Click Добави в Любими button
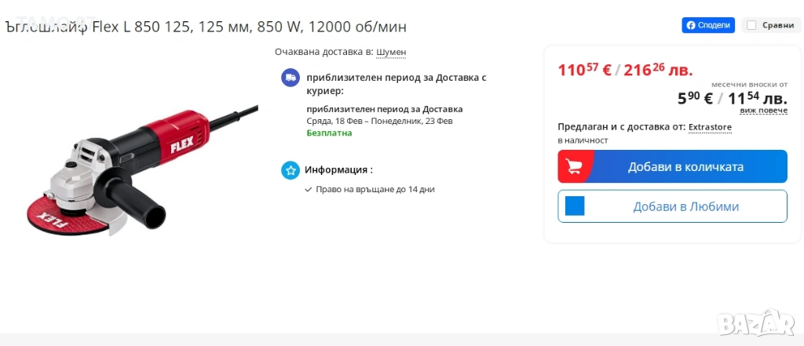804x346 pixels. pyautogui.click(x=673, y=206)
